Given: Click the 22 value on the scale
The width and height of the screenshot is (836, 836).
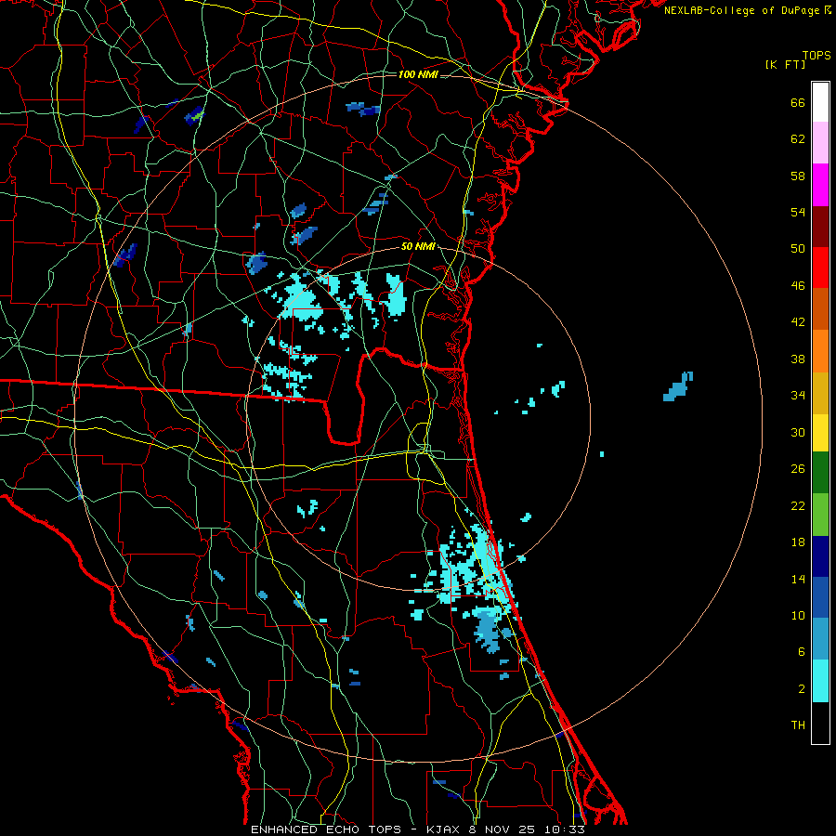Looking at the screenshot, I should click(x=798, y=505).
